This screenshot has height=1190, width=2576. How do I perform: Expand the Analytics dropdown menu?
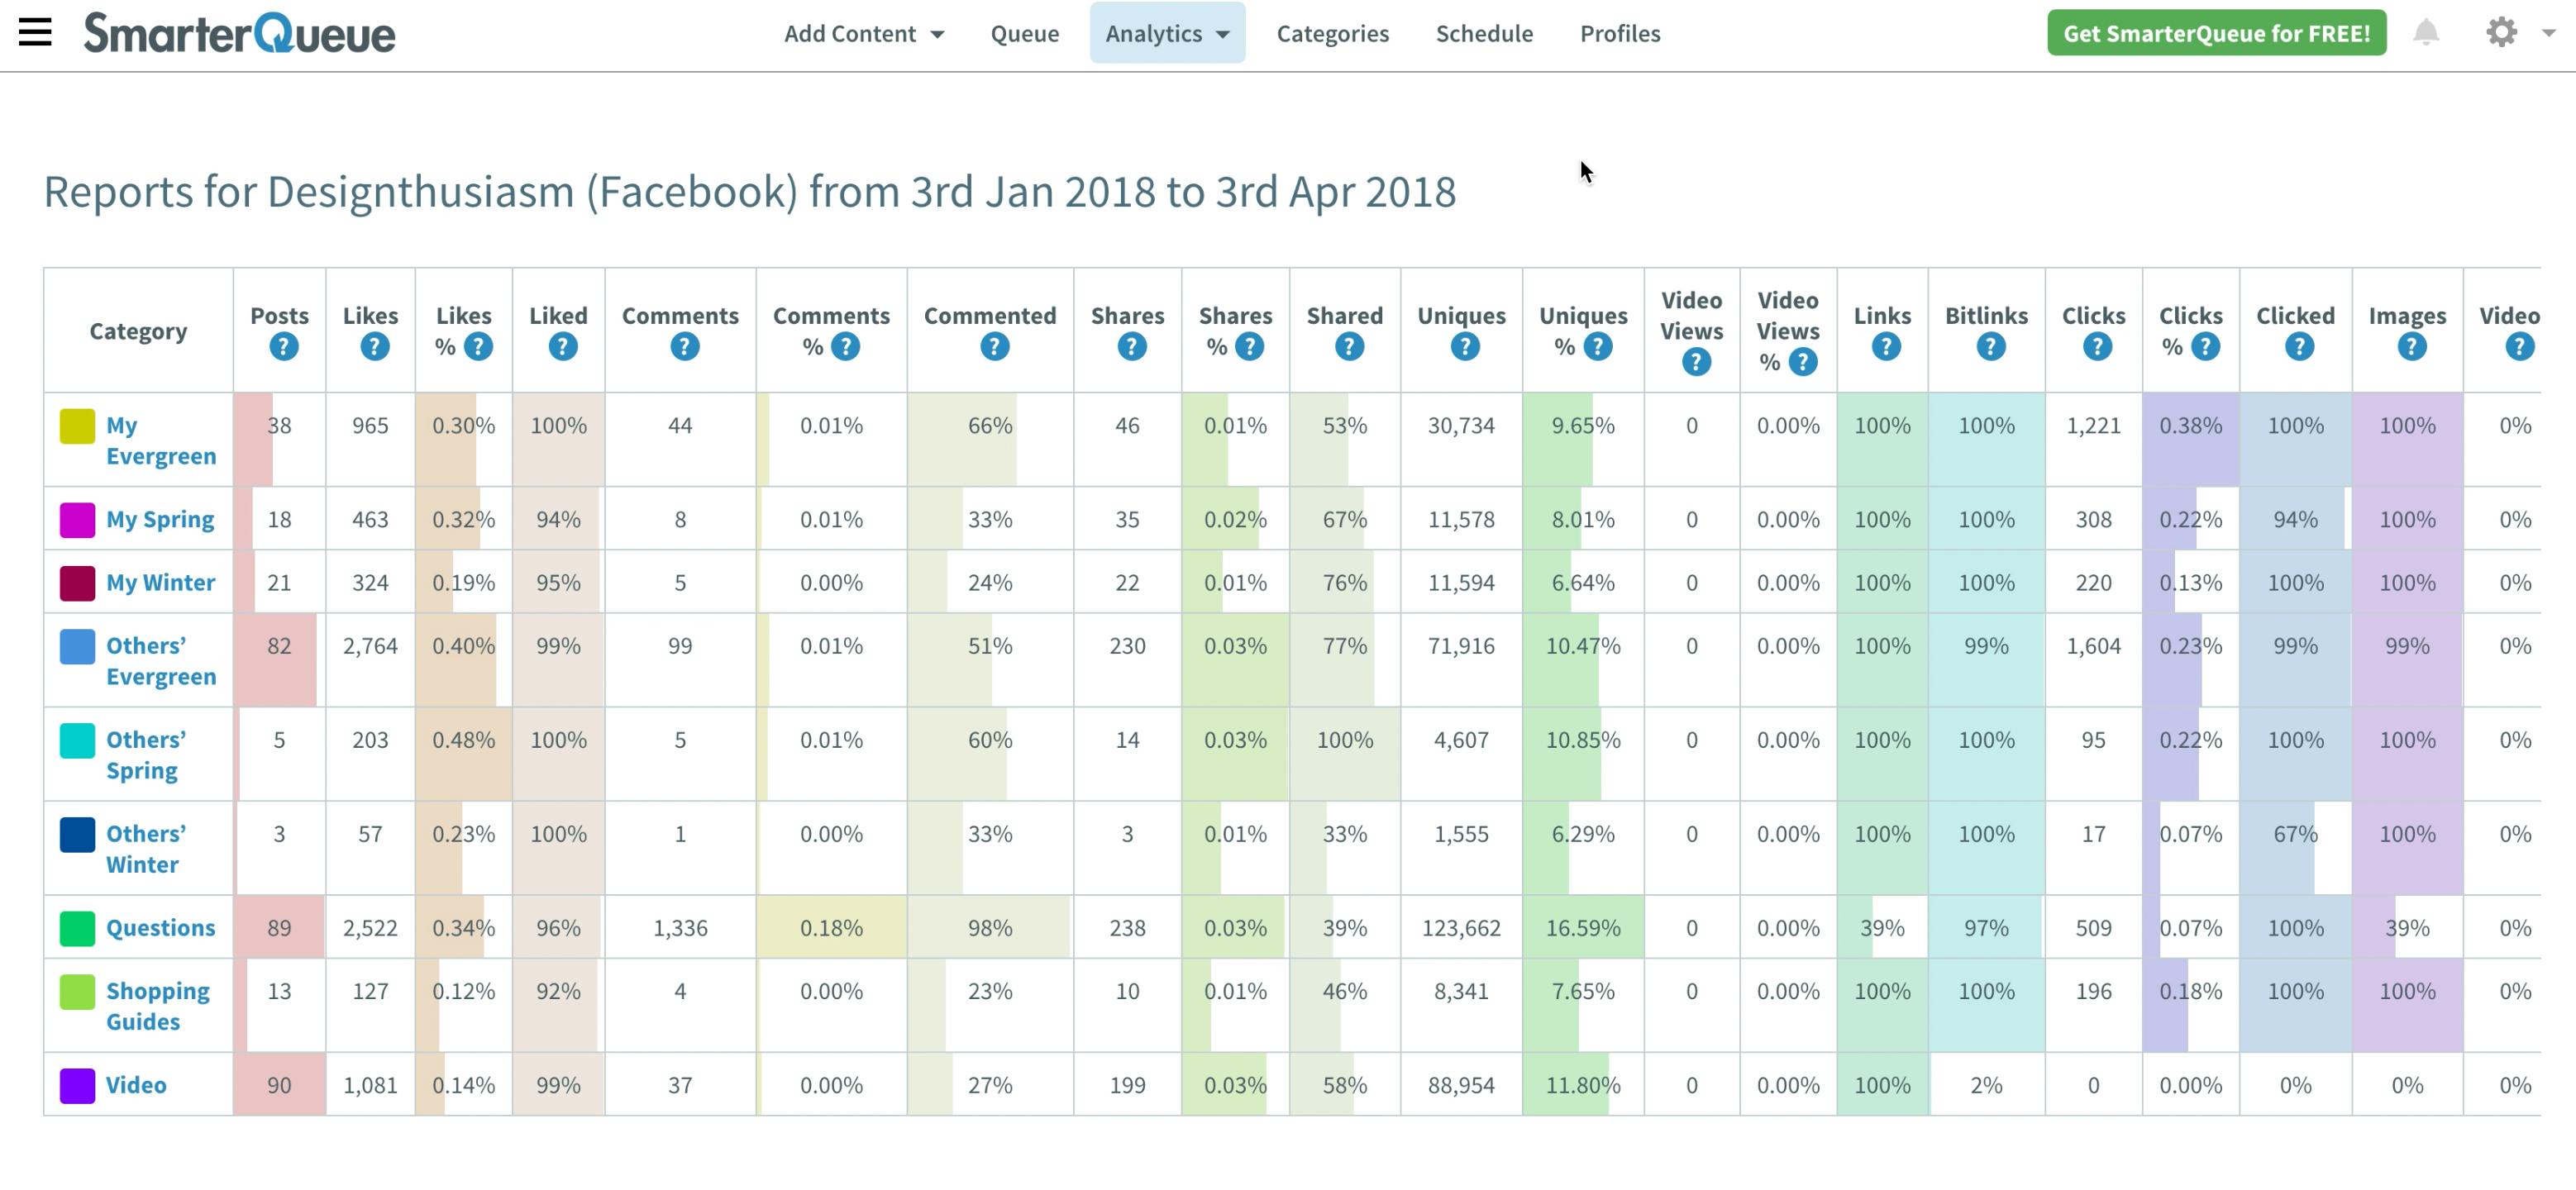pos(1167,33)
